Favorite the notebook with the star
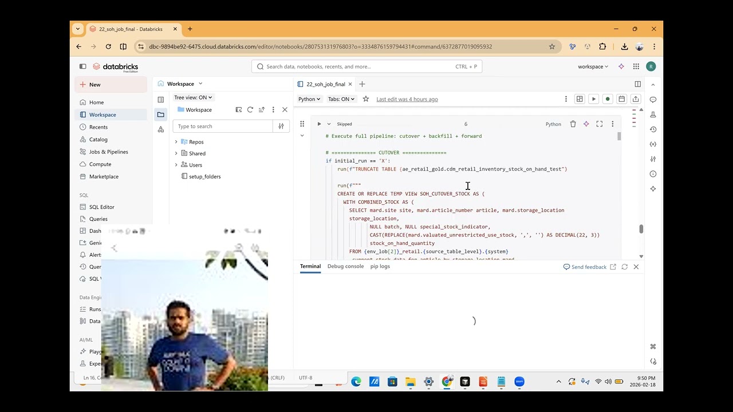The width and height of the screenshot is (733, 412). click(366, 99)
